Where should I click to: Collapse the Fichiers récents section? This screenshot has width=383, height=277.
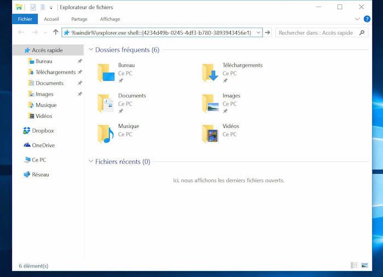(x=91, y=162)
